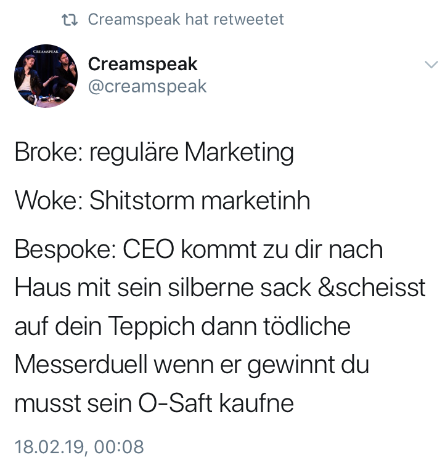The width and height of the screenshot is (445, 468).
Task: Click the word "CEO" in the tweet
Action: [150, 250]
